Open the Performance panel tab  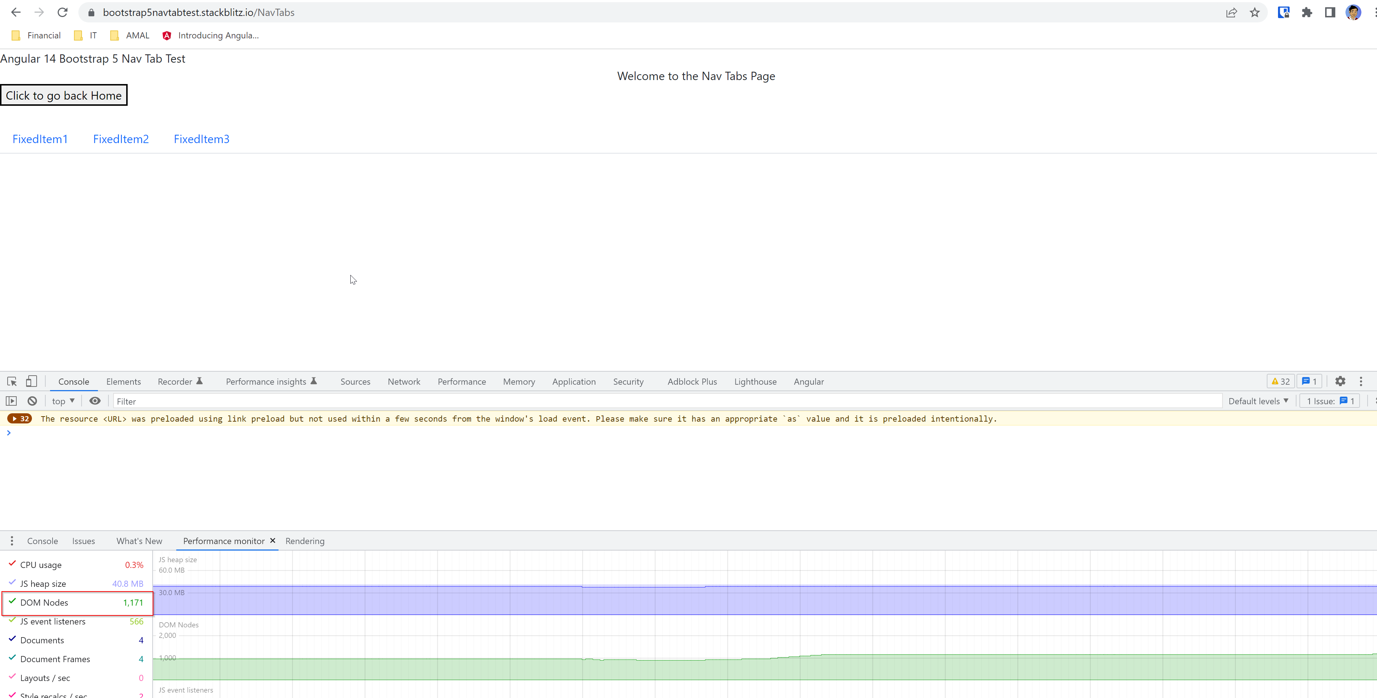(462, 381)
